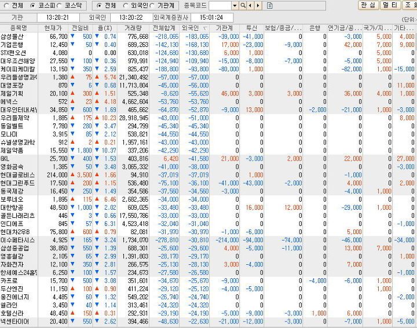
Task: Click 우리들제약 volume 28,918,945
Action: click(134, 118)
